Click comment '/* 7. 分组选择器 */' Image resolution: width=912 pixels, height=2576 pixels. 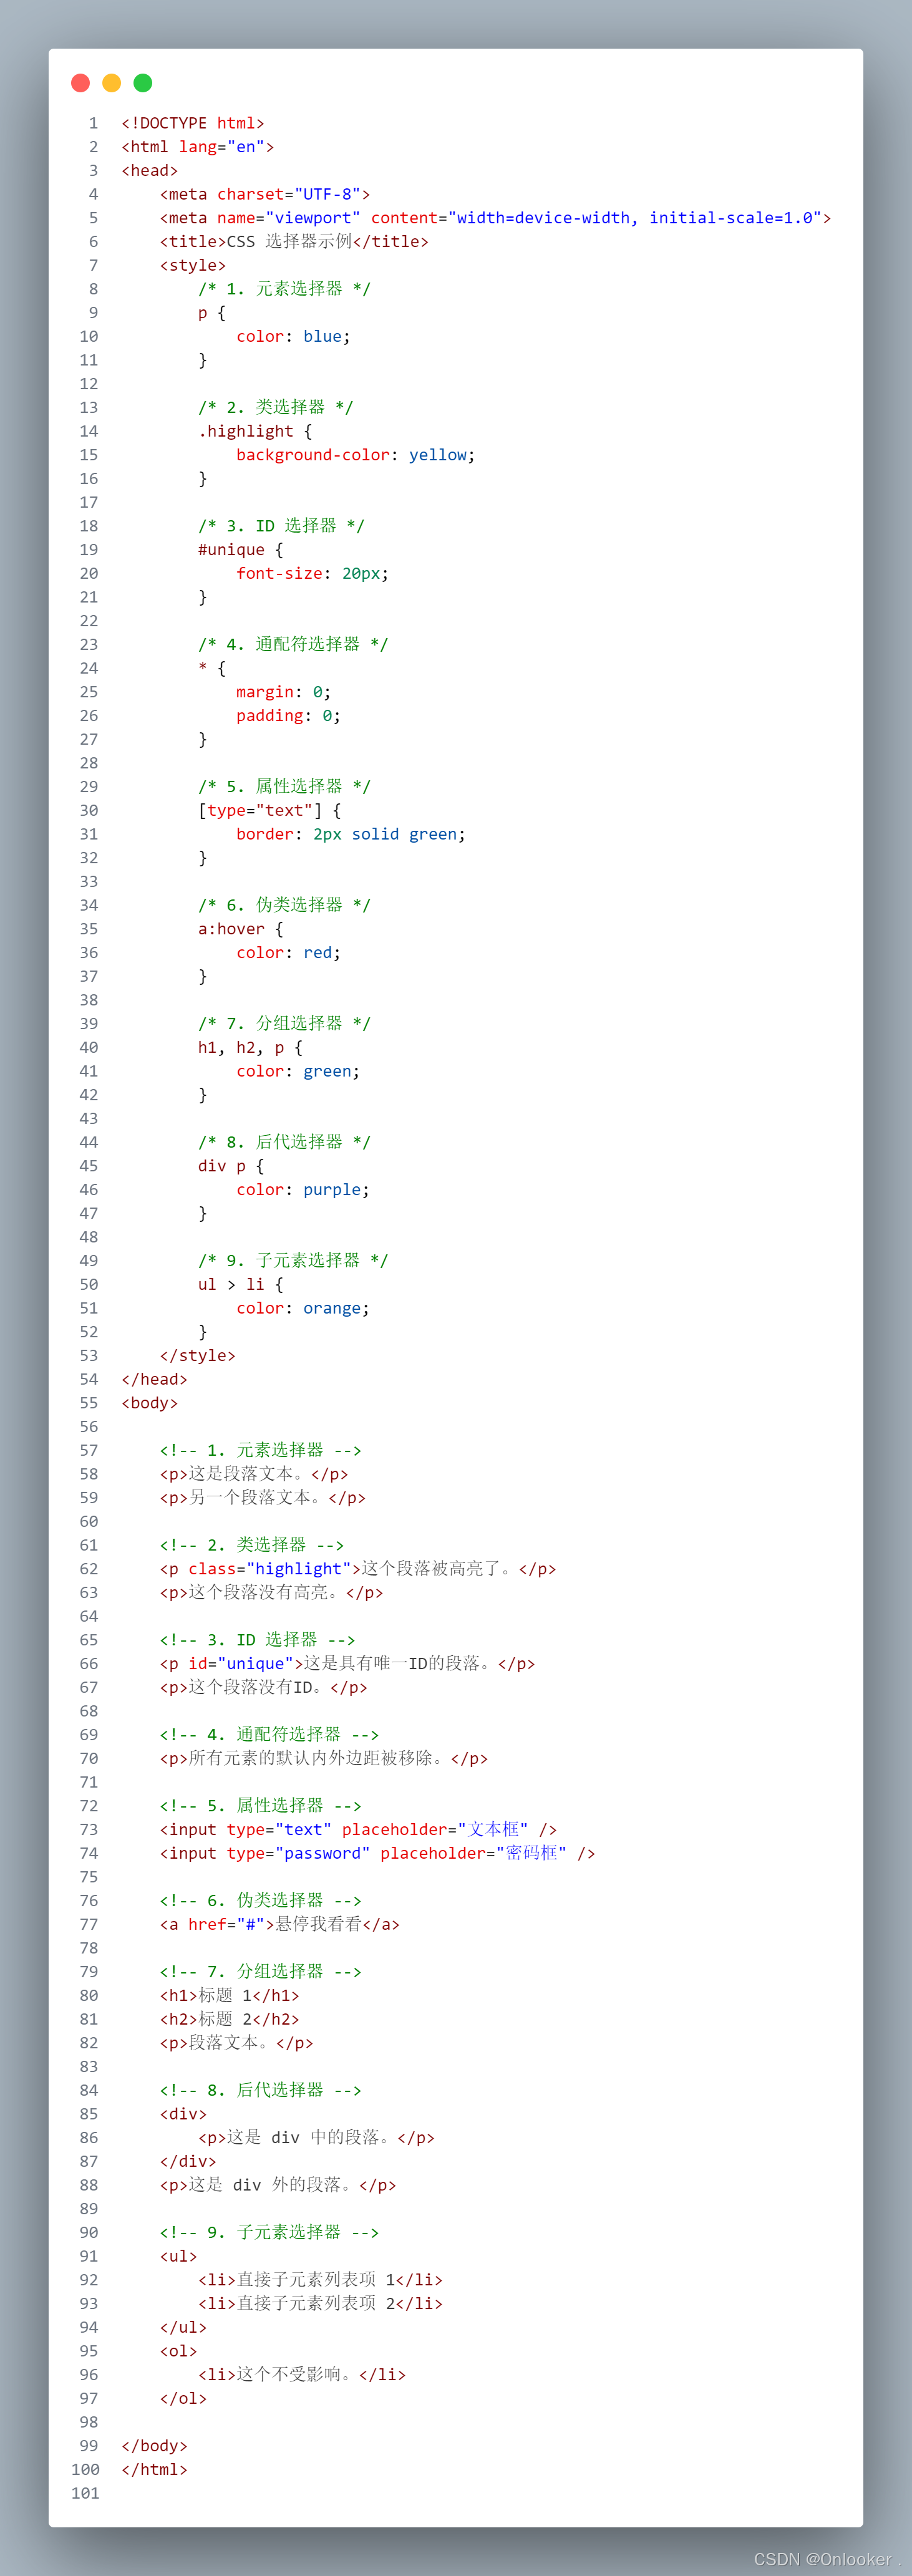284,1024
